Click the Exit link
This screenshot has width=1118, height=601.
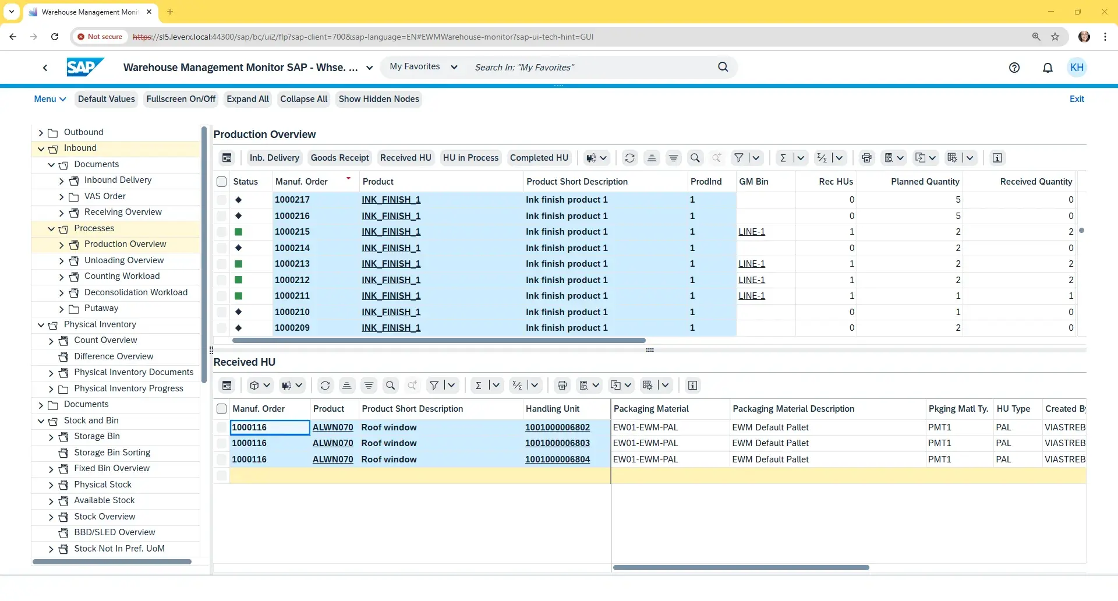pos(1077,99)
